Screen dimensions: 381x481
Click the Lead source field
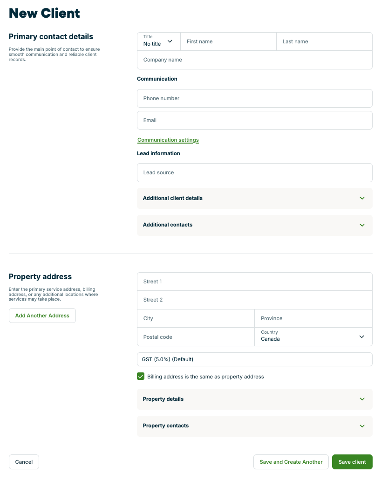[254, 172]
